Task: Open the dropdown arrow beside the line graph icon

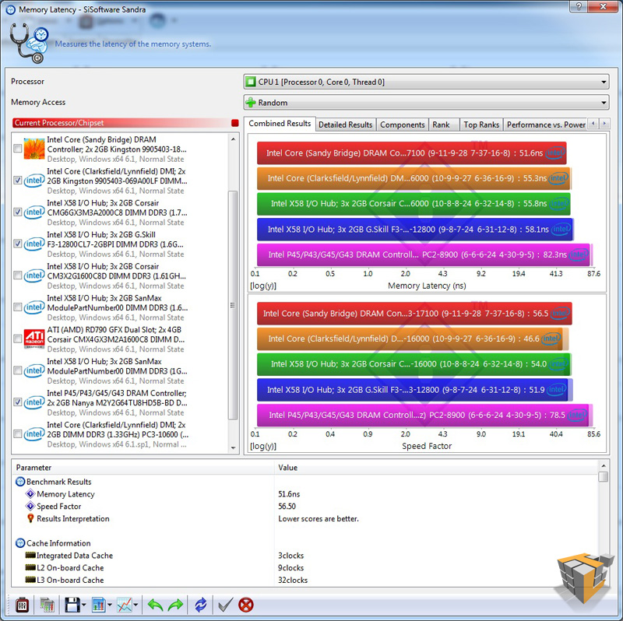Action: 136,605
